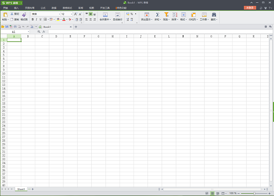The width and height of the screenshot is (274, 196).
Task: Switch to Normal view in status bar
Action: click(212, 193)
